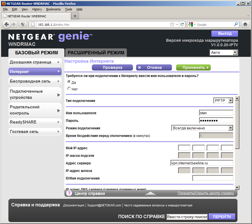Select the 'Да' radio button
Screen dimensions: 252x224
tap(69, 82)
